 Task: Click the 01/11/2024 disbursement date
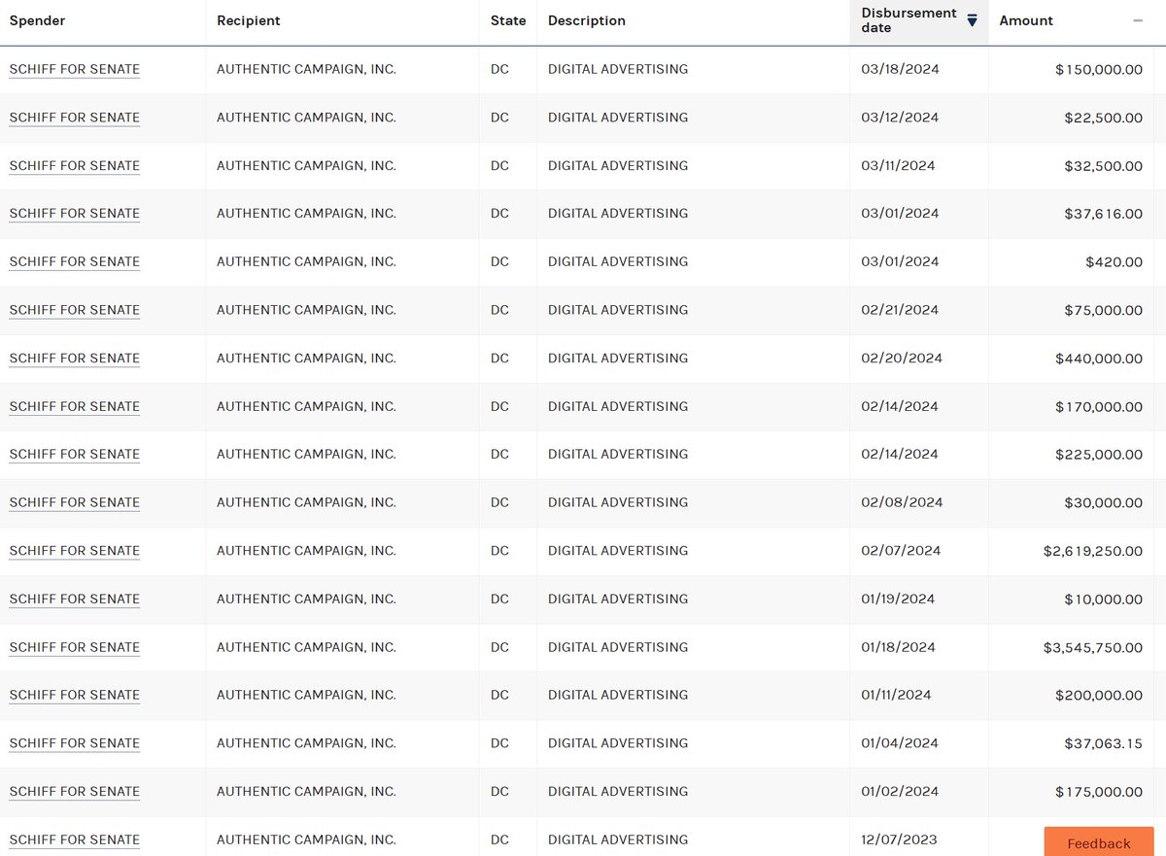[896, 695]
